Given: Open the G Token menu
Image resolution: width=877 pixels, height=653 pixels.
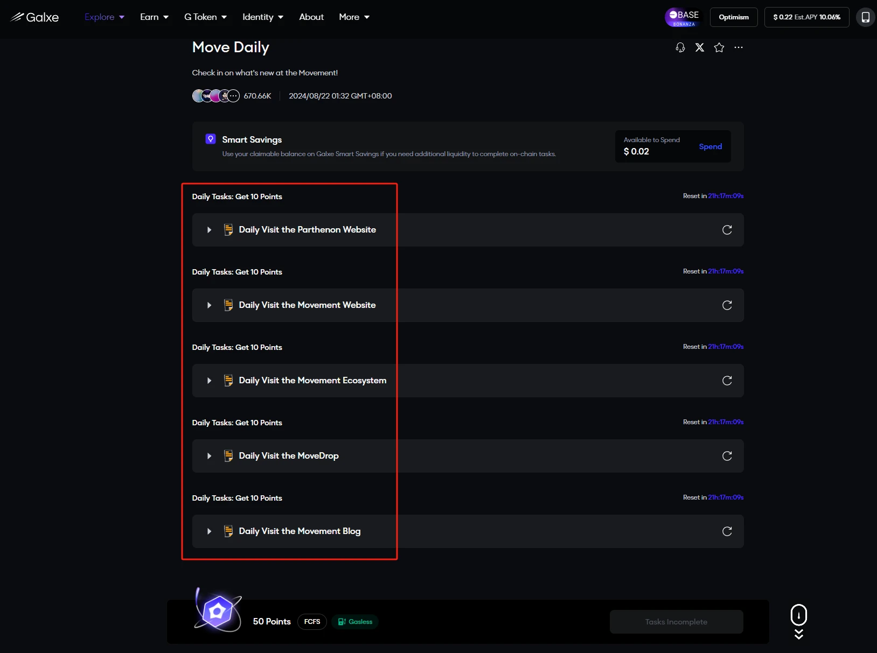Looking at the screenshot, I should pos(205,17).
